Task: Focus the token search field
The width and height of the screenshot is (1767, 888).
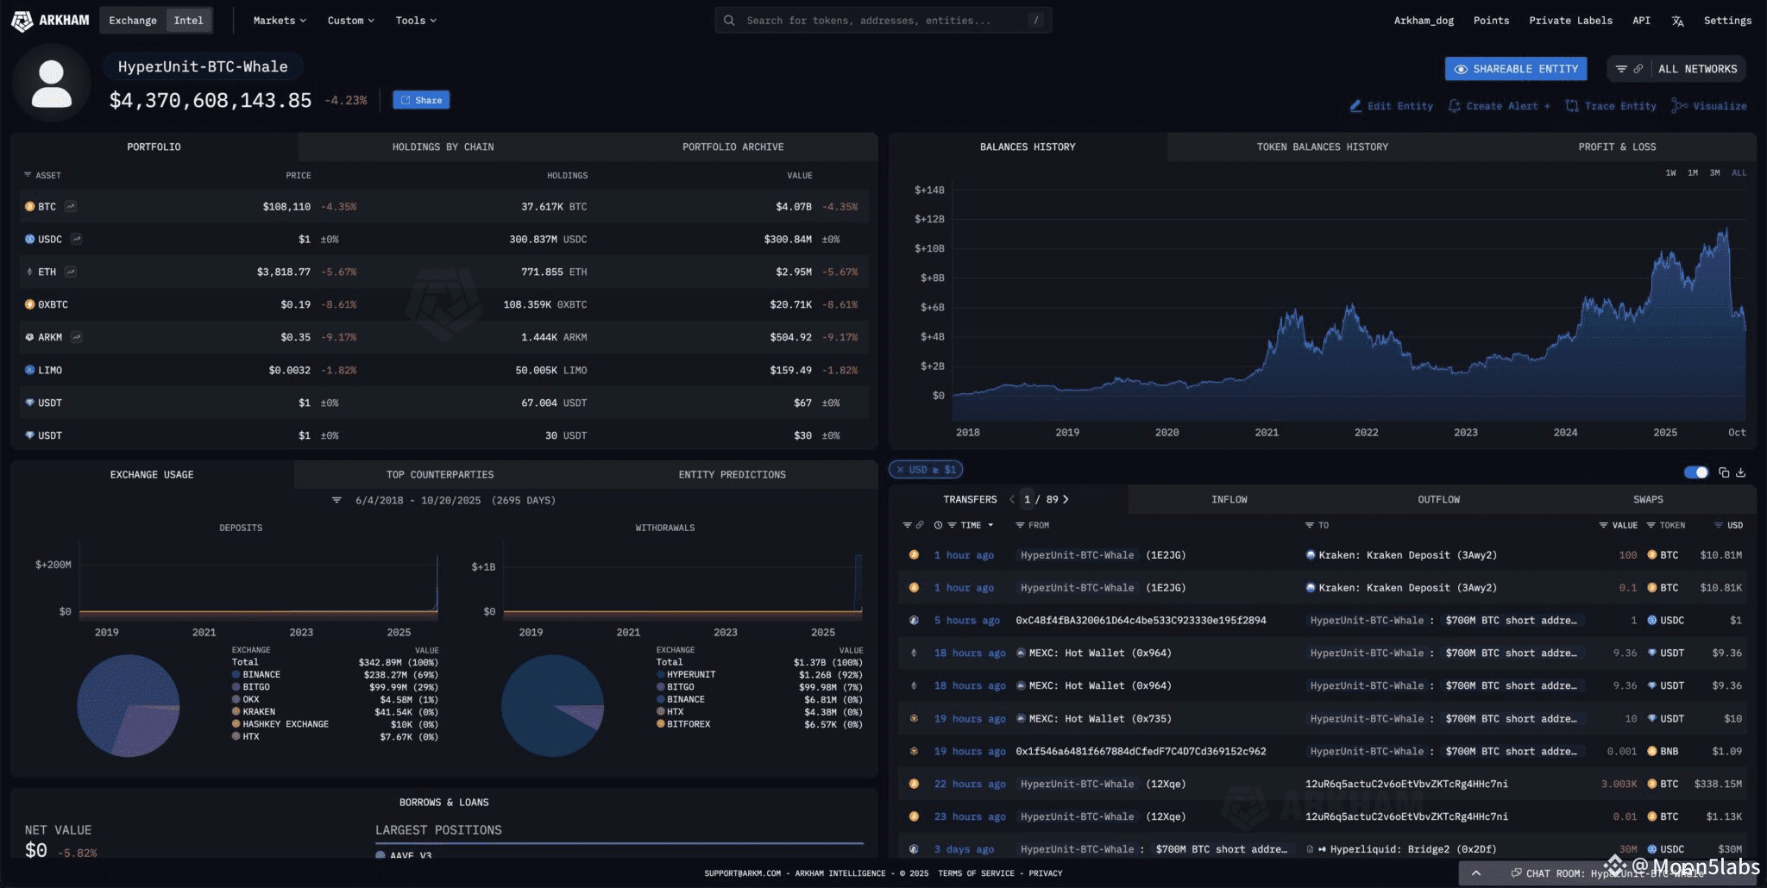Action: pyautogui.click(x=883, y=21)
